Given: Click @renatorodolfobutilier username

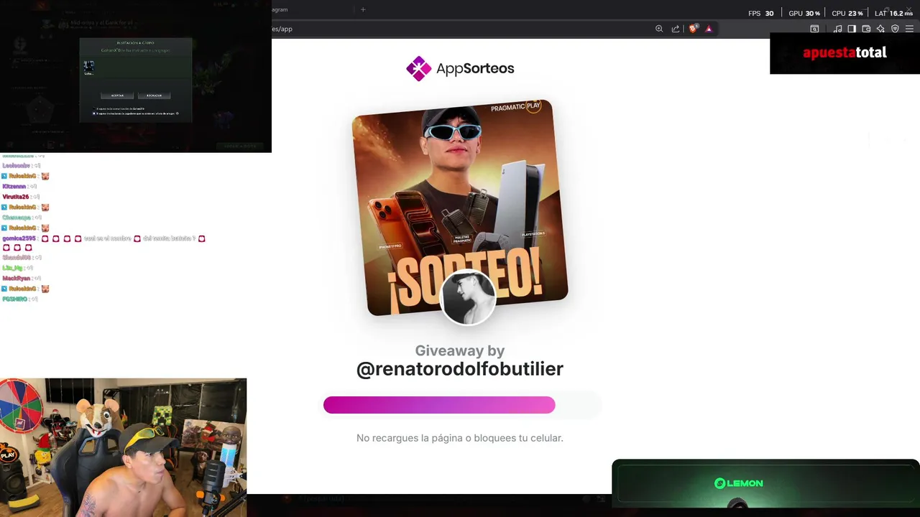Looking at the screenshot, I should pyautogui.click(x=460, y=369).
